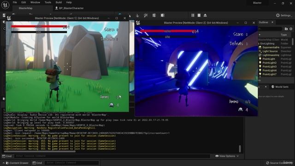
Task: Click the PointLight2 bulb icon
Action: pos(260,63)
